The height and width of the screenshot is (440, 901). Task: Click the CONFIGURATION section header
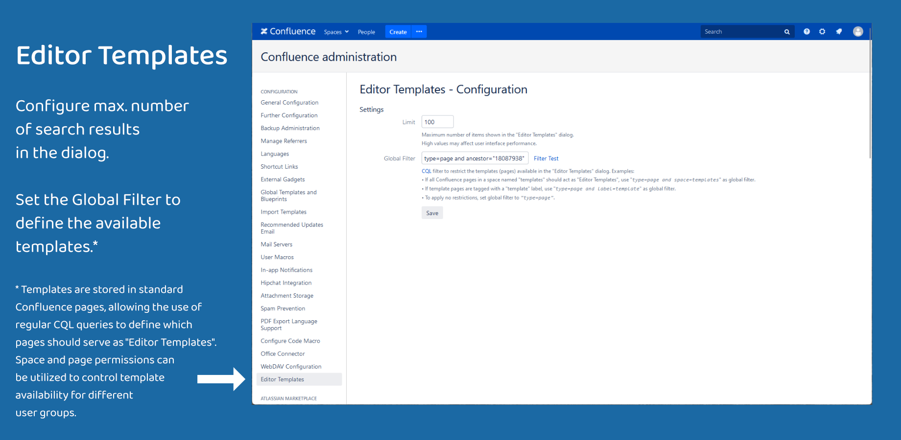point(279,92)
